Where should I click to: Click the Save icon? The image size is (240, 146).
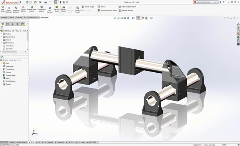click(40, 2)
